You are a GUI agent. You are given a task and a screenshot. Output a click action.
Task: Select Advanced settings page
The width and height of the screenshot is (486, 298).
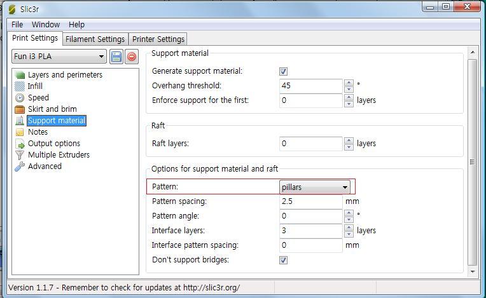(45, 166)
